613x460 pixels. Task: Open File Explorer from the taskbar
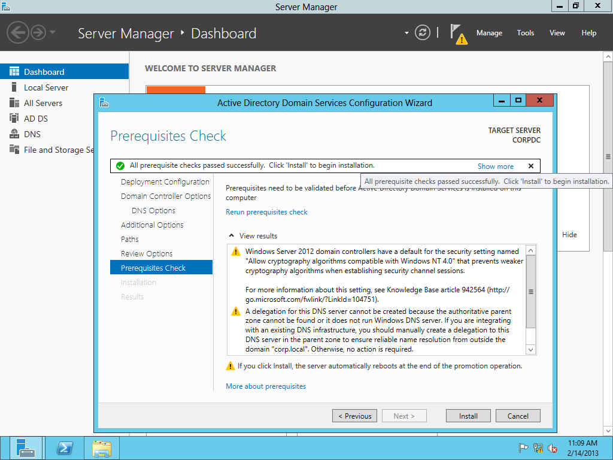101,448
